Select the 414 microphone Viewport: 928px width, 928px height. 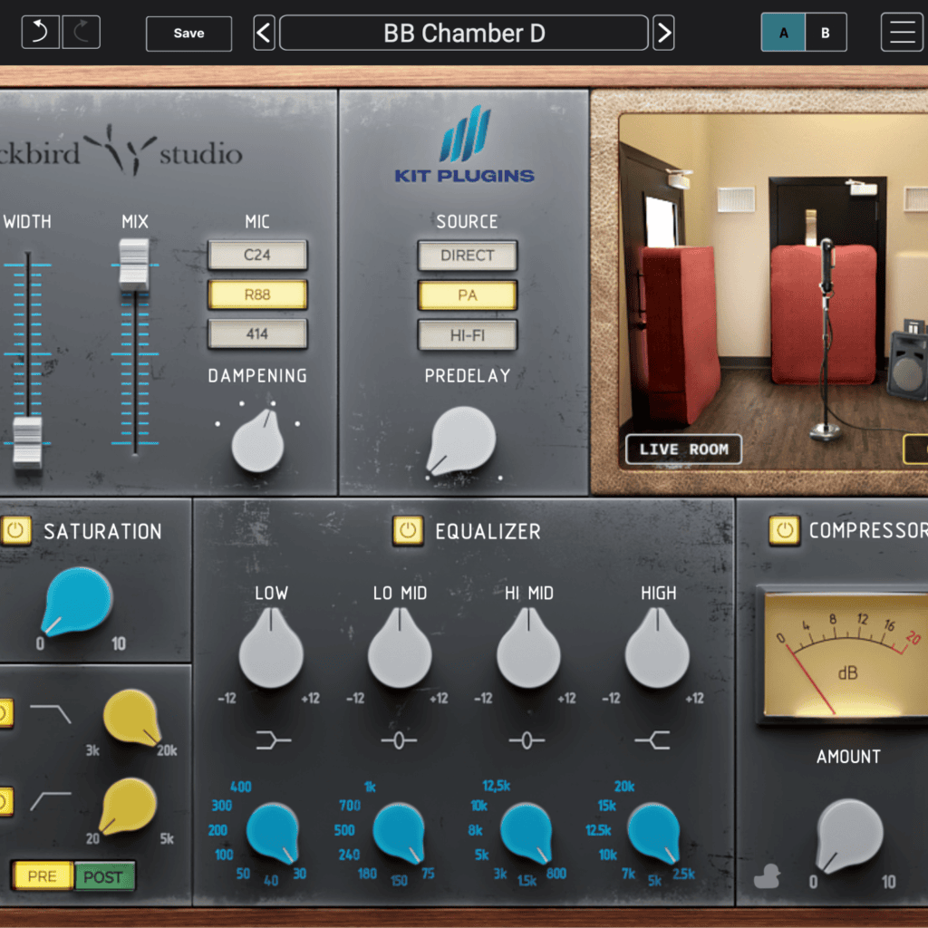(x=257, y=333)
